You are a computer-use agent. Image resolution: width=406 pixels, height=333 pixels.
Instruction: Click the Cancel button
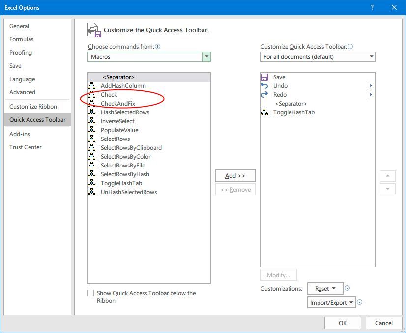coord(384,323)
